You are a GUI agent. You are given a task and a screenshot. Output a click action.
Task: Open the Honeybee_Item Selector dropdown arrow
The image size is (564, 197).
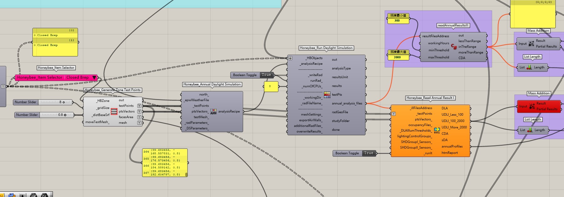[94, 78]
